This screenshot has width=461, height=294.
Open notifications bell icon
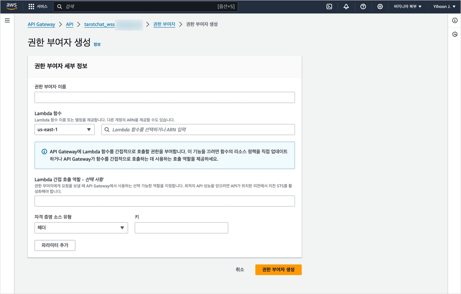[x=346, y=6]
